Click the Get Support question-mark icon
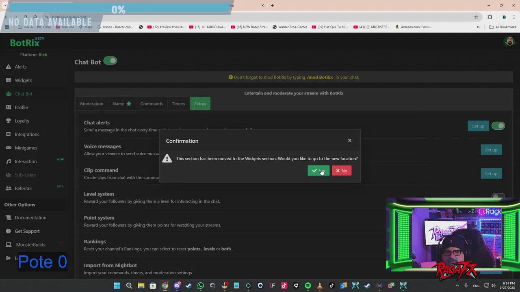Image resolution: width=520 pixels, height=292 pixels. pyautogui.click(x=8, y=231)
